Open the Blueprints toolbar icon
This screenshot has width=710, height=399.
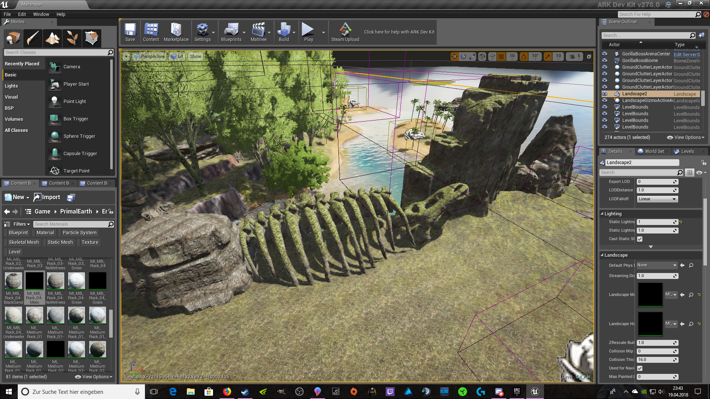(231, 33)
